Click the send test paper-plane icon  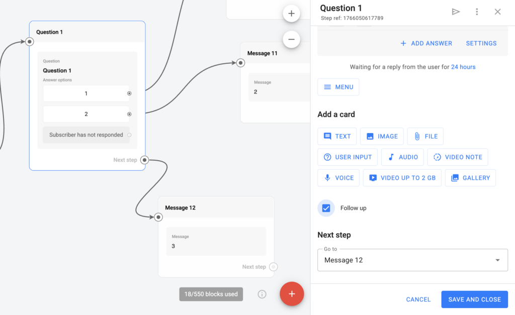[x=456, y=12]
